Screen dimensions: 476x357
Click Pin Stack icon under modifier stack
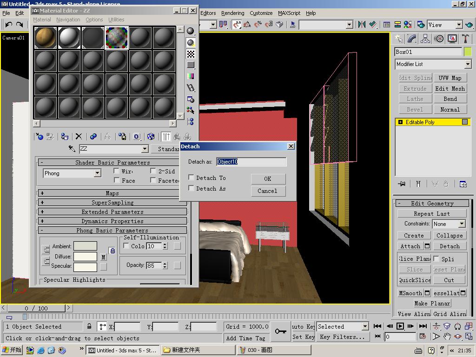[402, 184]
